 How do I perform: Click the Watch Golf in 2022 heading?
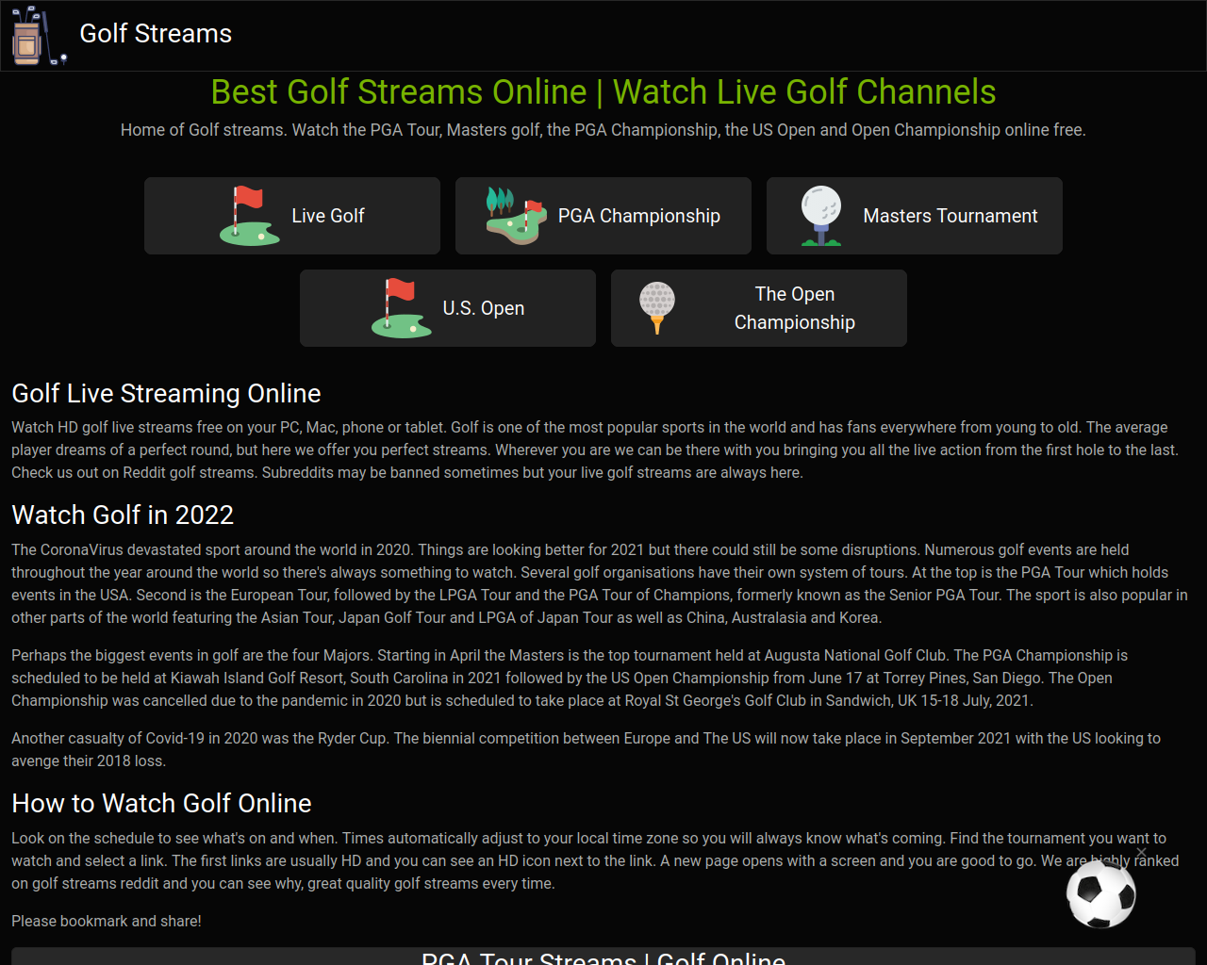(x=123, y=515)
